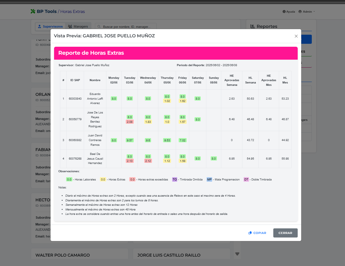
Task: Click the Supervisores person icon
Action: pos(39,26)
